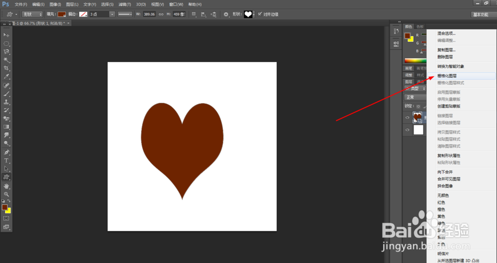The image size is (497, 263).
Task: Open the custom shape picker
Action: tap(249, 14)
